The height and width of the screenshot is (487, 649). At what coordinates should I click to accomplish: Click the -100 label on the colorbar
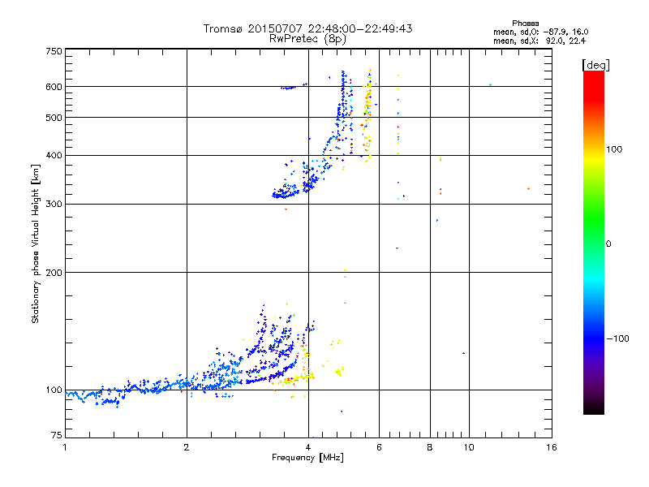617,338
